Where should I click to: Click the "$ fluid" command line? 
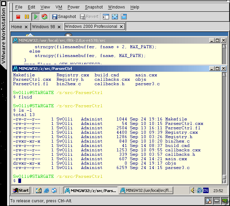pos(22,97)
